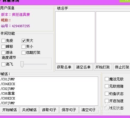Screen dimensions: 130x118
Task: Click the QQ number 4294967295
Action: tap(21, 26)
